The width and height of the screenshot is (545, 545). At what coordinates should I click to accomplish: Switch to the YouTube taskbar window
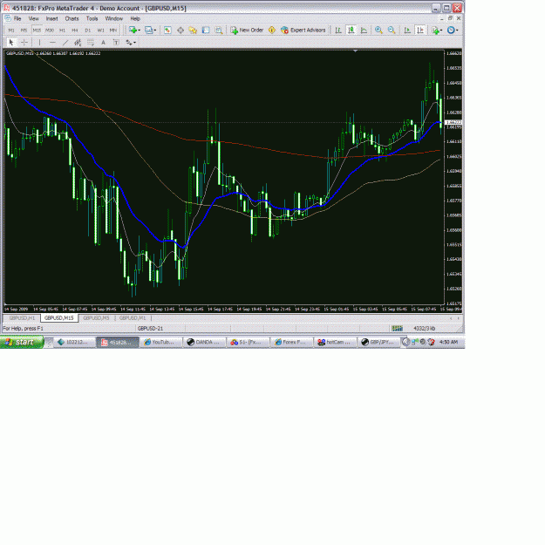(x=160, y=342)
